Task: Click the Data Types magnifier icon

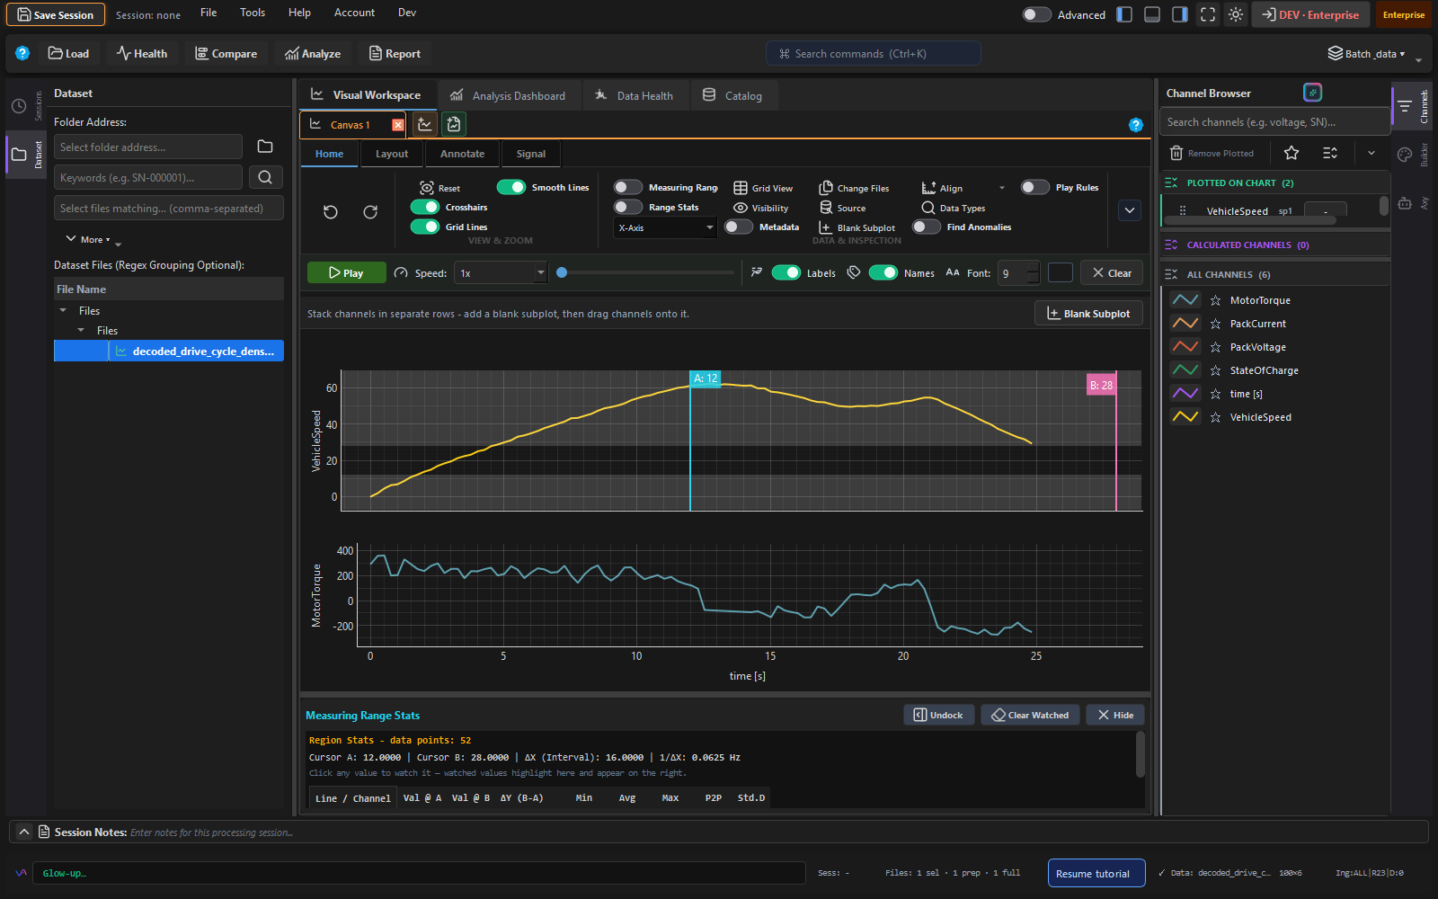Action: coord(928,208)
